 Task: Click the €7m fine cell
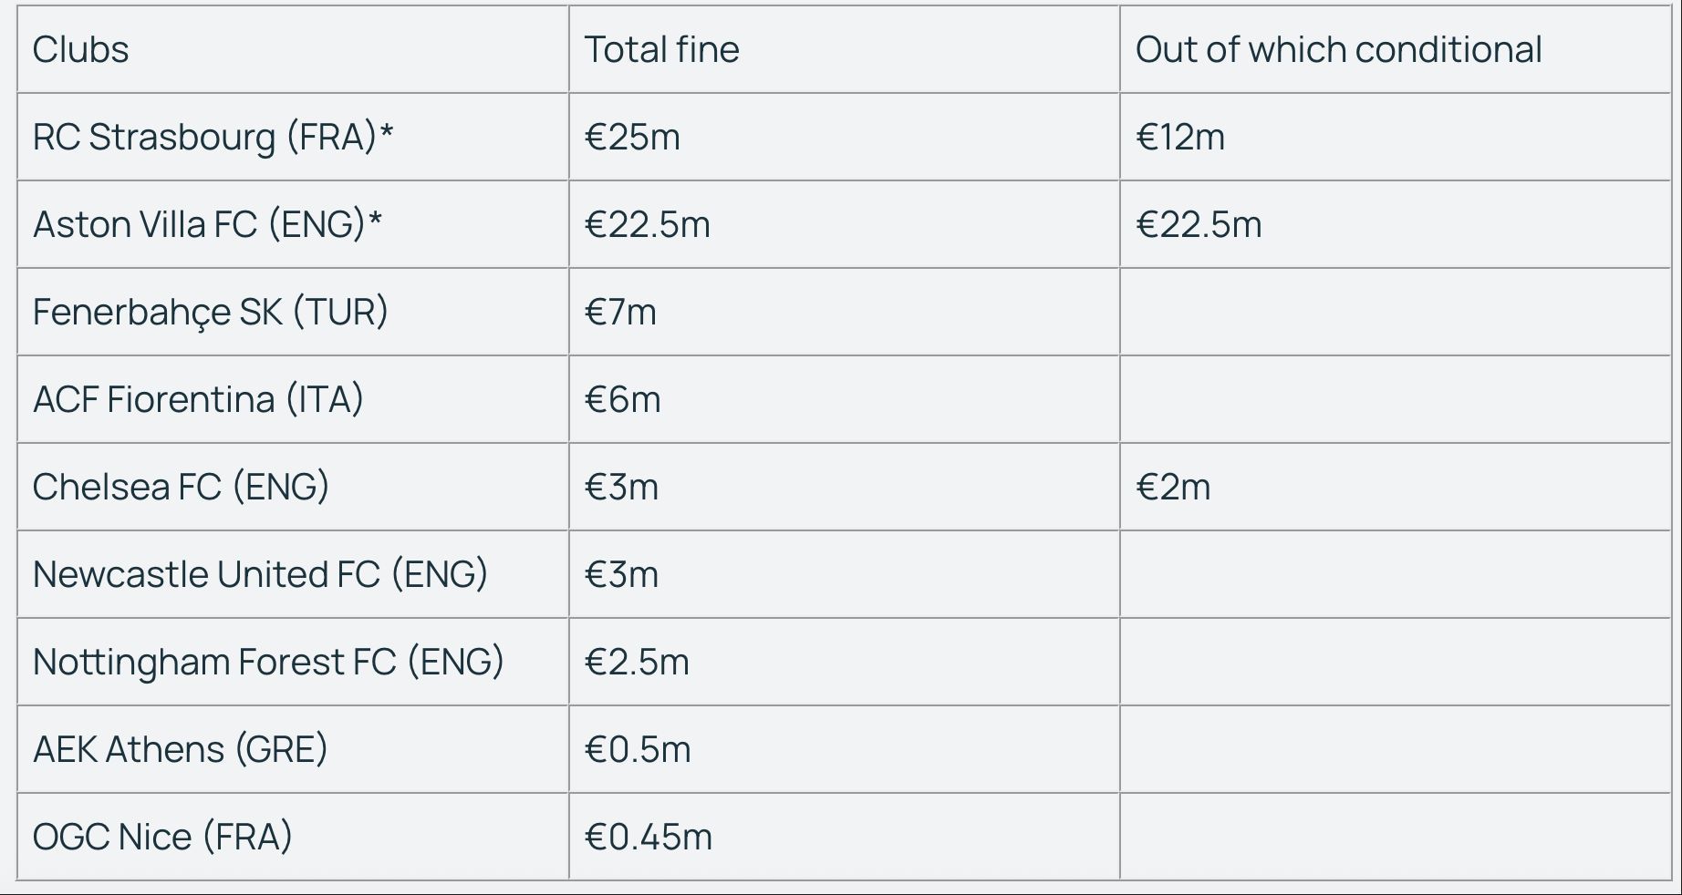click(x=845, y=312)
